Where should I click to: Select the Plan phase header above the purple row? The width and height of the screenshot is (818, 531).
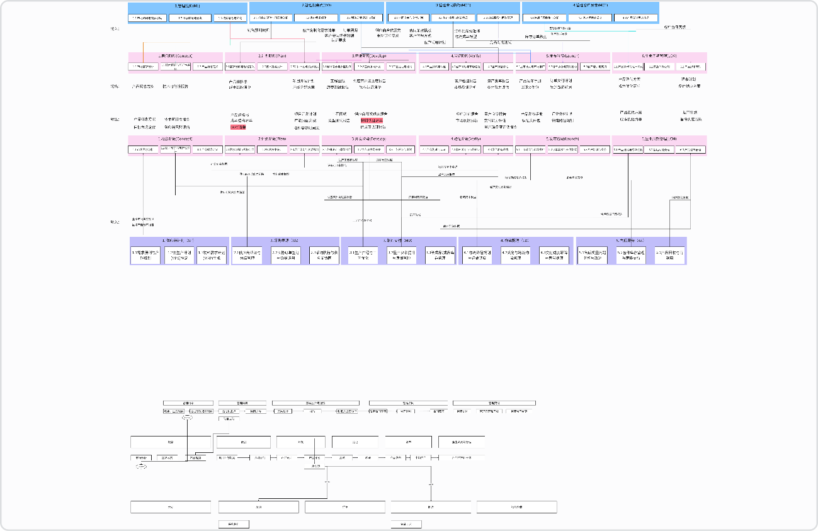pyautogui.click(x=272, y=139)
